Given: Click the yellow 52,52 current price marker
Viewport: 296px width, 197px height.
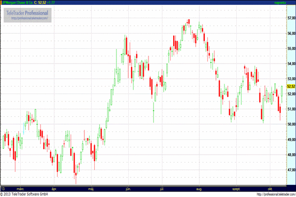Looking at the screenshot, I should click(x=291, y=86).
